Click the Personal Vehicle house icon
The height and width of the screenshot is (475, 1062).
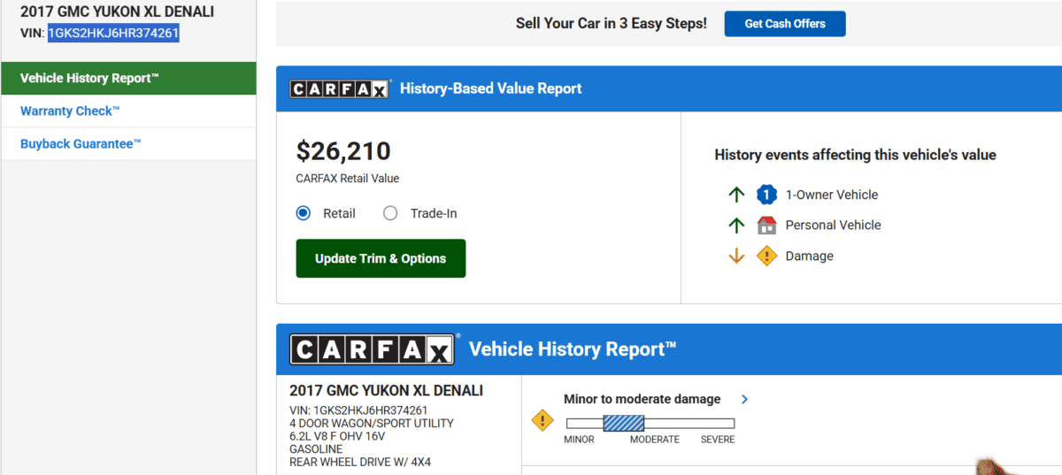coord(766,225)
